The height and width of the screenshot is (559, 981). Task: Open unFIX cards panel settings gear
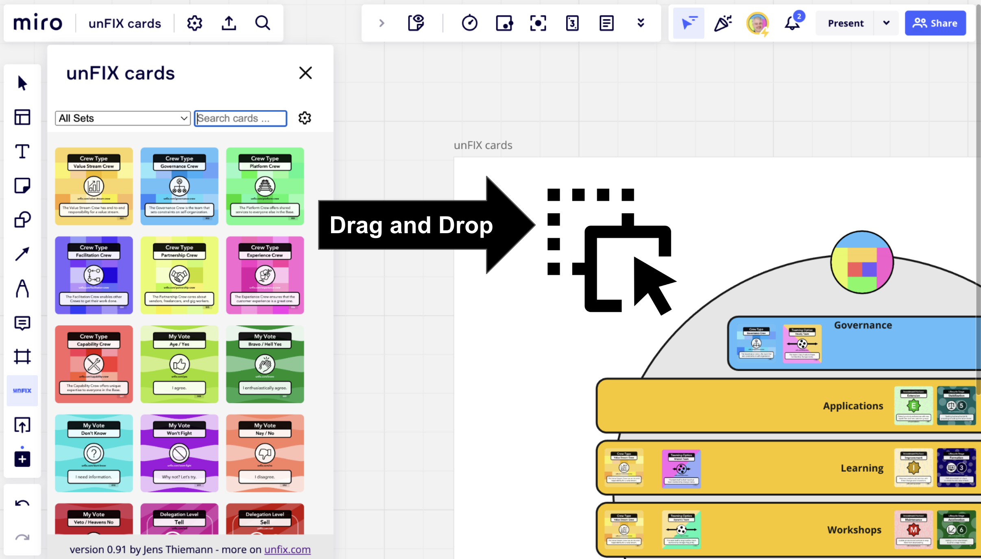305,118
